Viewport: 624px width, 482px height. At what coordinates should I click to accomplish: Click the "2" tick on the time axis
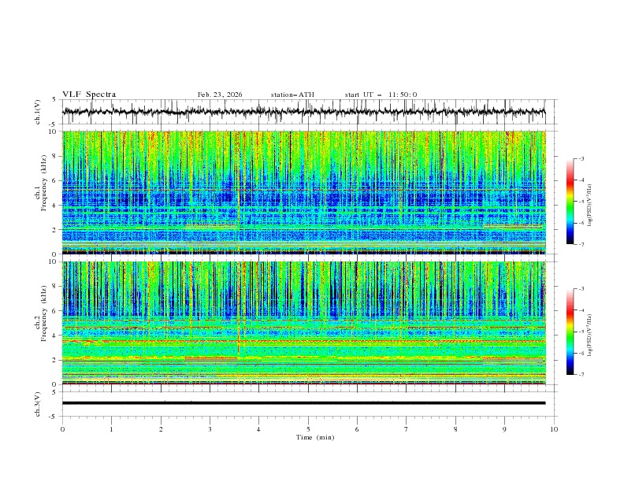tap(161, 429)
